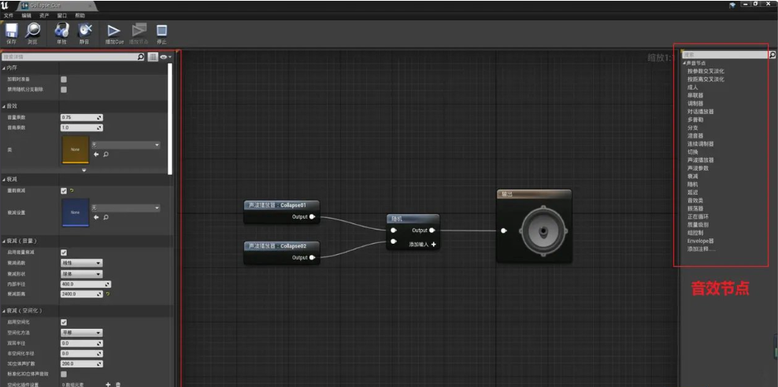Click the 单独 solo headphones icon
This screenshot has width=778, height=387.
tap(61, 31)
